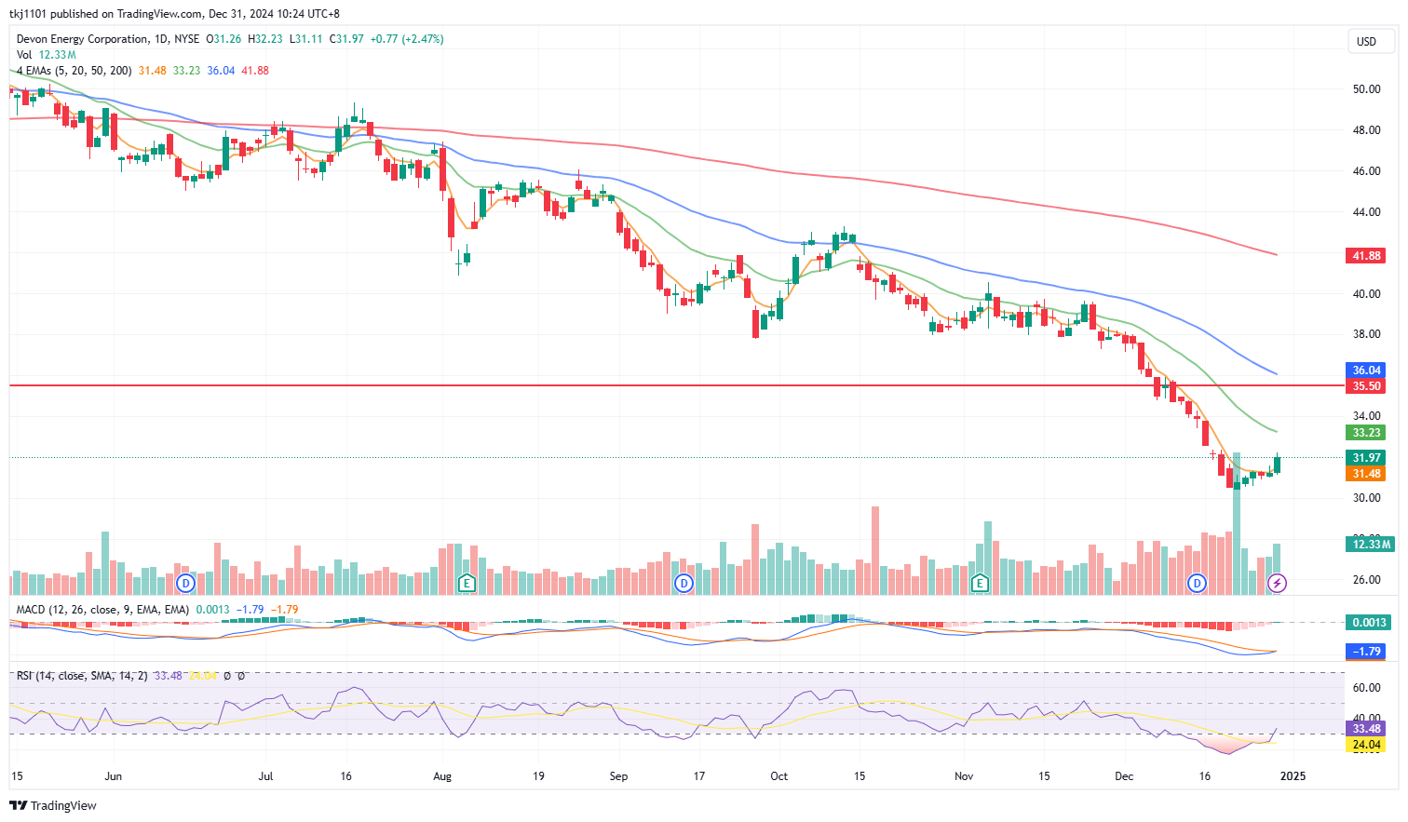Click the 31.48 orange EMA price label
Screen dimensions: 1408x822
(x=1366, y=474)
